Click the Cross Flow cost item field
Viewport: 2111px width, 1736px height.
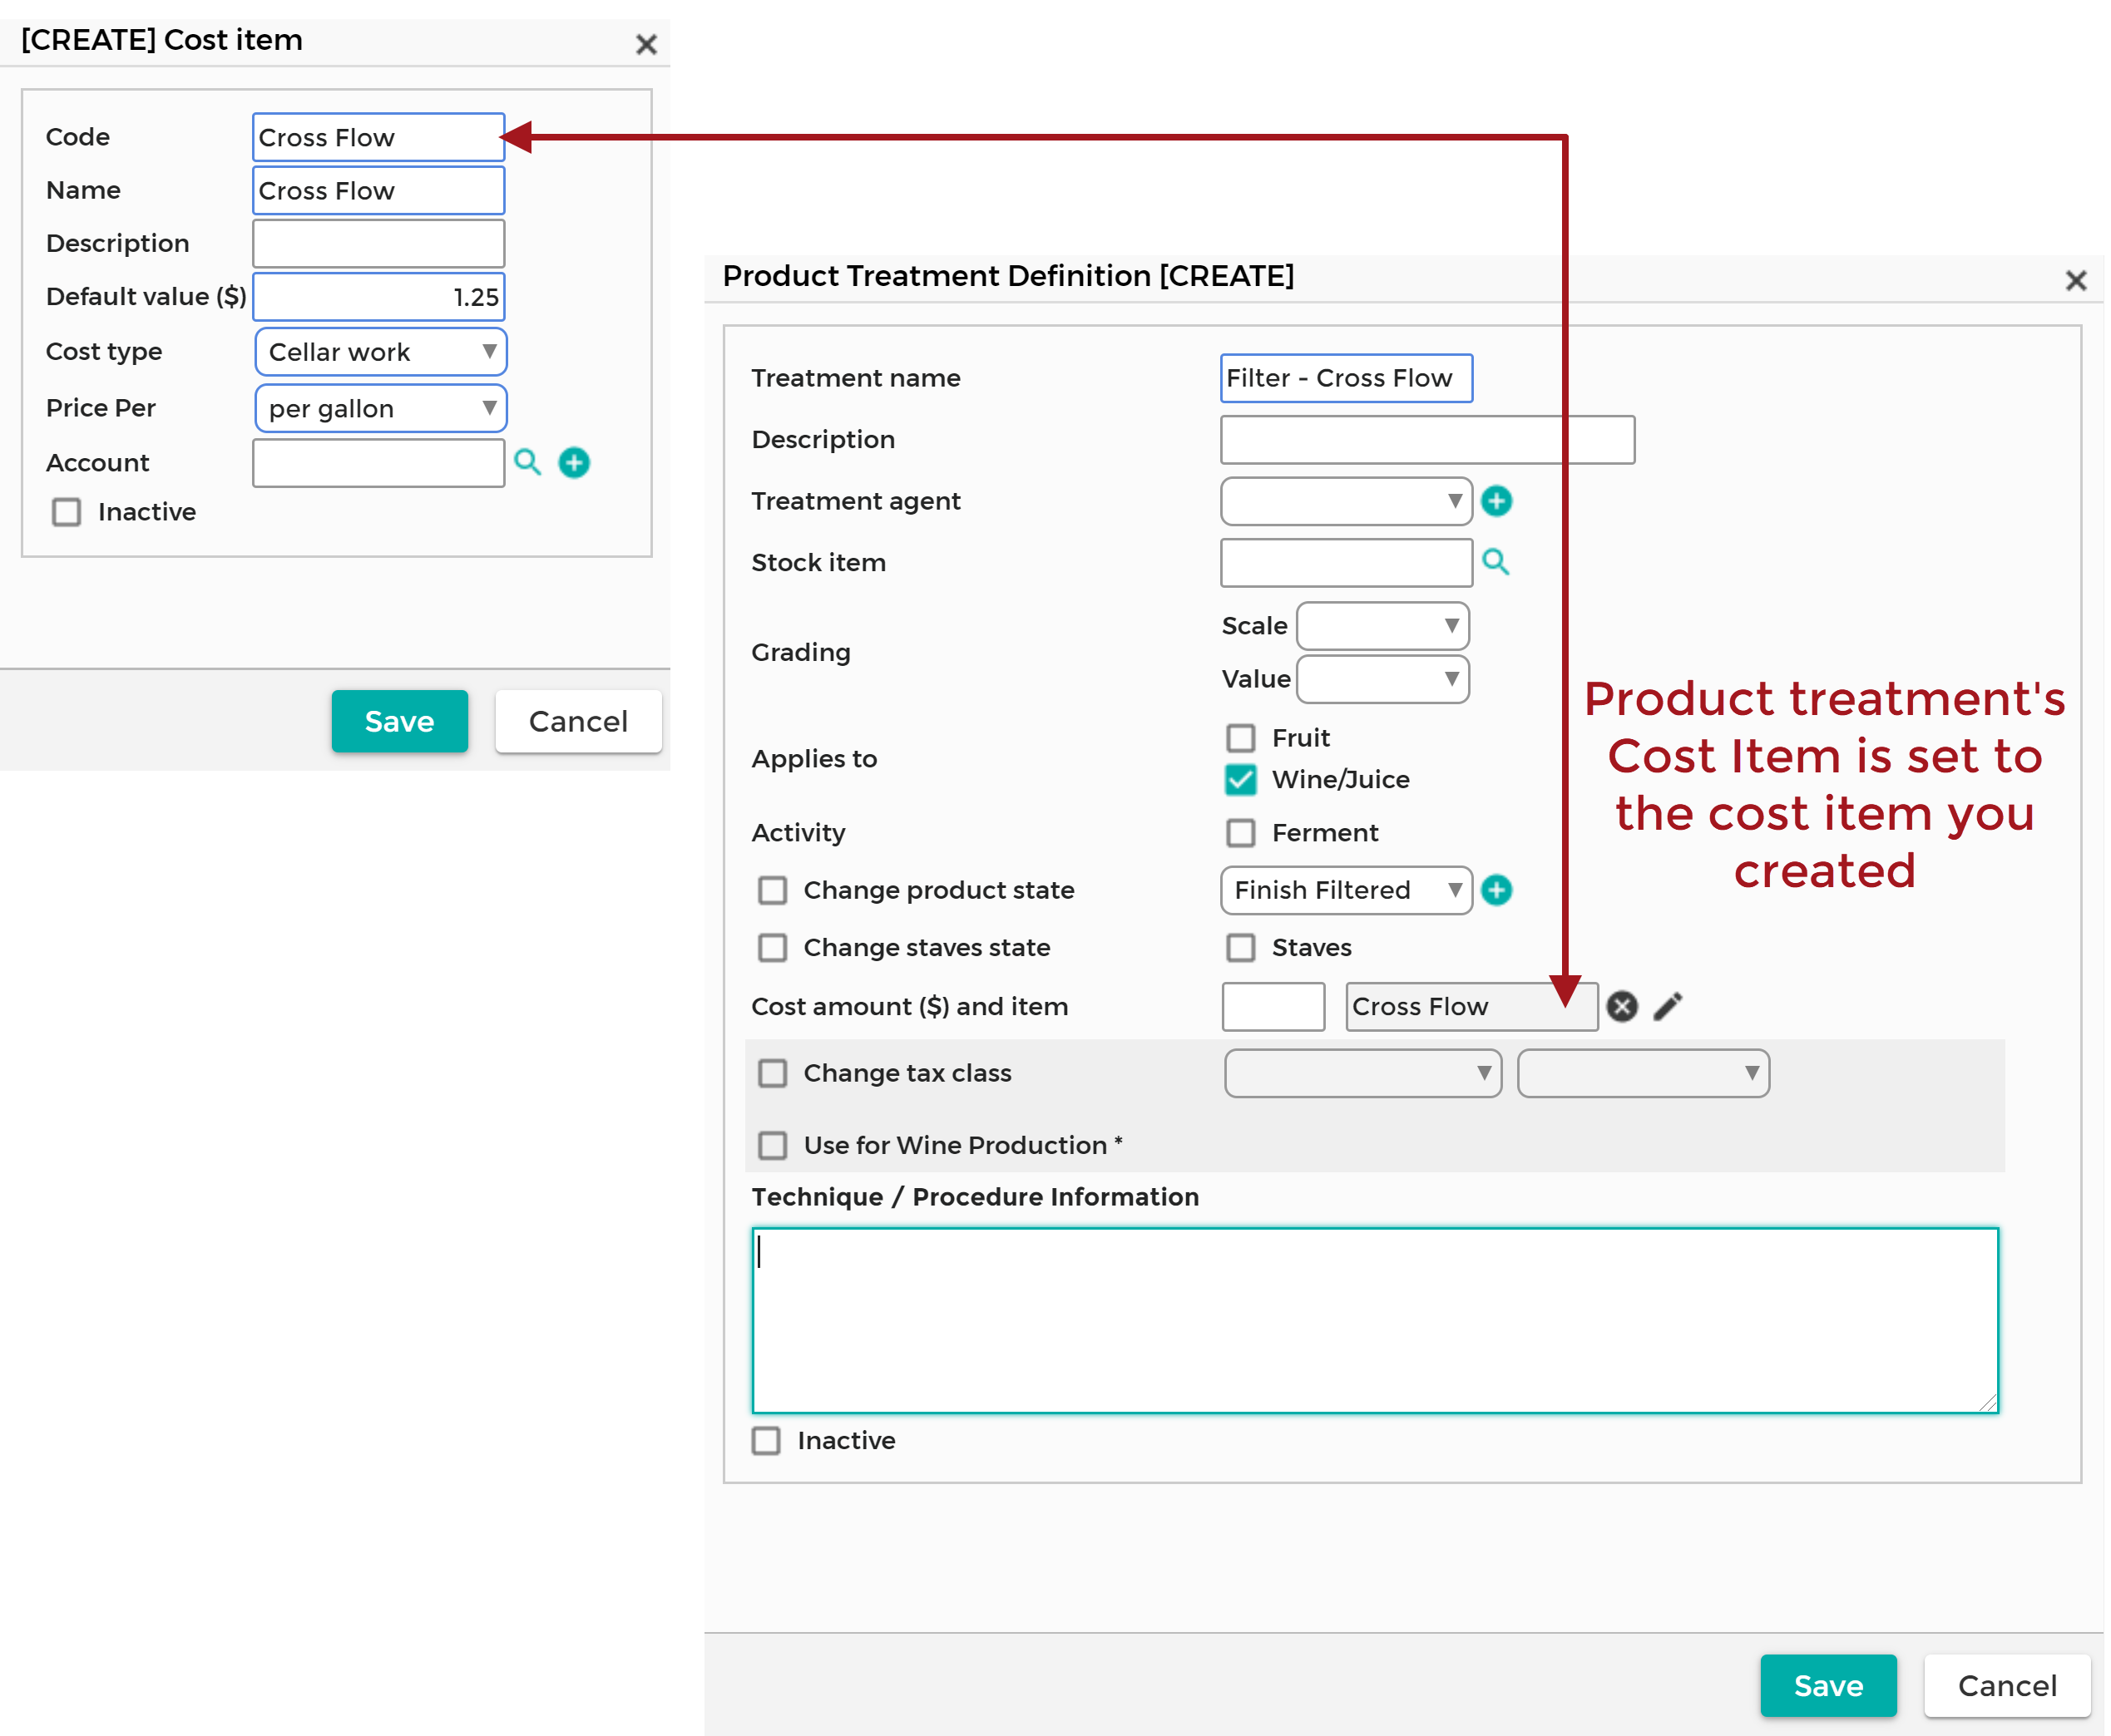pos(1471,1006)
